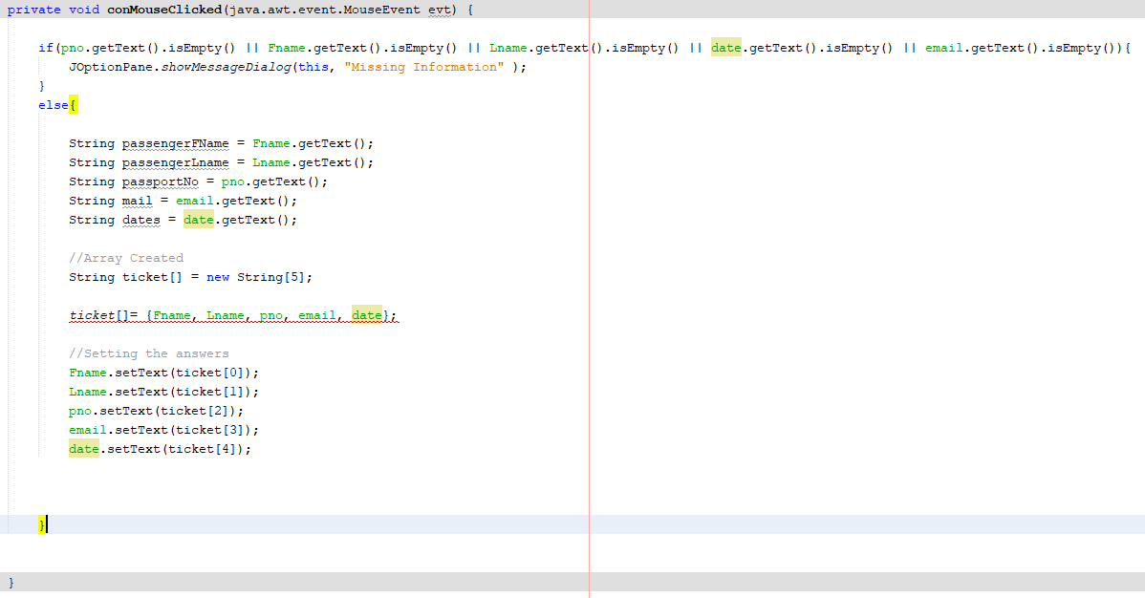Click the highlighted opening brace after else
1145x598 pixels.
coord(74,104)
